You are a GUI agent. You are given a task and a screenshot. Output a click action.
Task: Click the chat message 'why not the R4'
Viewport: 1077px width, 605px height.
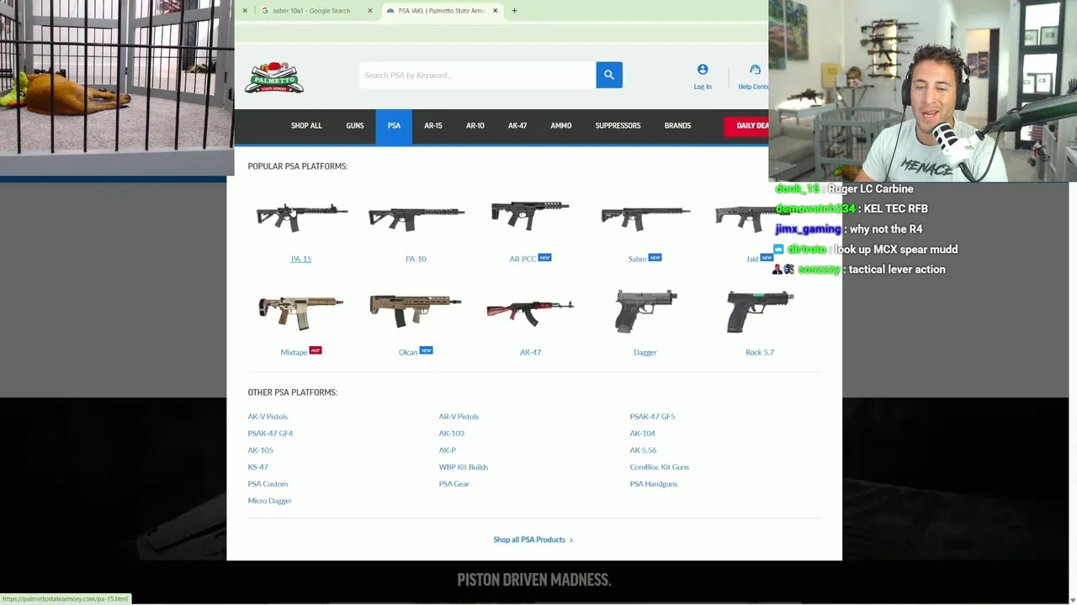[886, 229]
